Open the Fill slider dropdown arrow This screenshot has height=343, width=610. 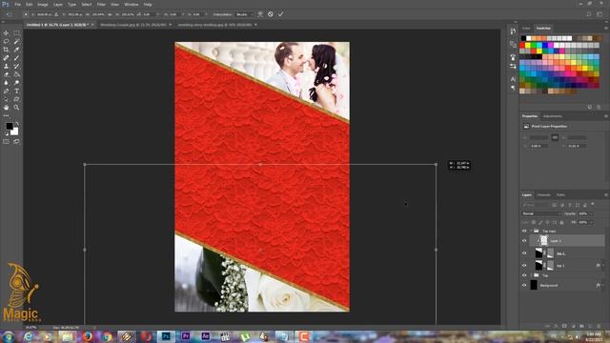coord(591,222)
